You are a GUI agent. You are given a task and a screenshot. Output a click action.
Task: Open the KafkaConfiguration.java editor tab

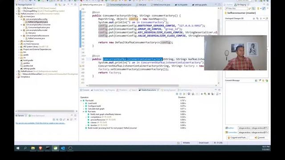click(92, 5)
